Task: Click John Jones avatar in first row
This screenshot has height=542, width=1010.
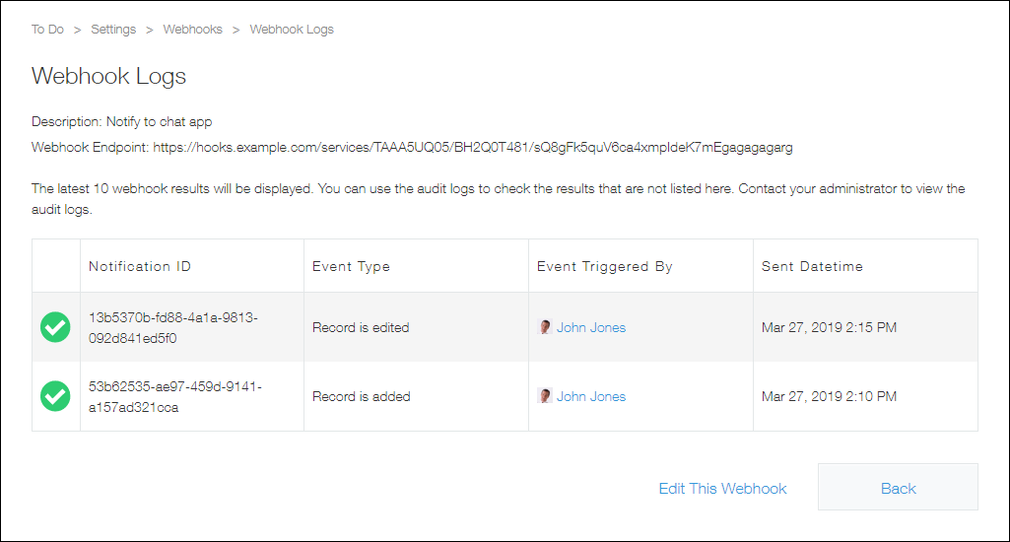Action: [545, 327]
